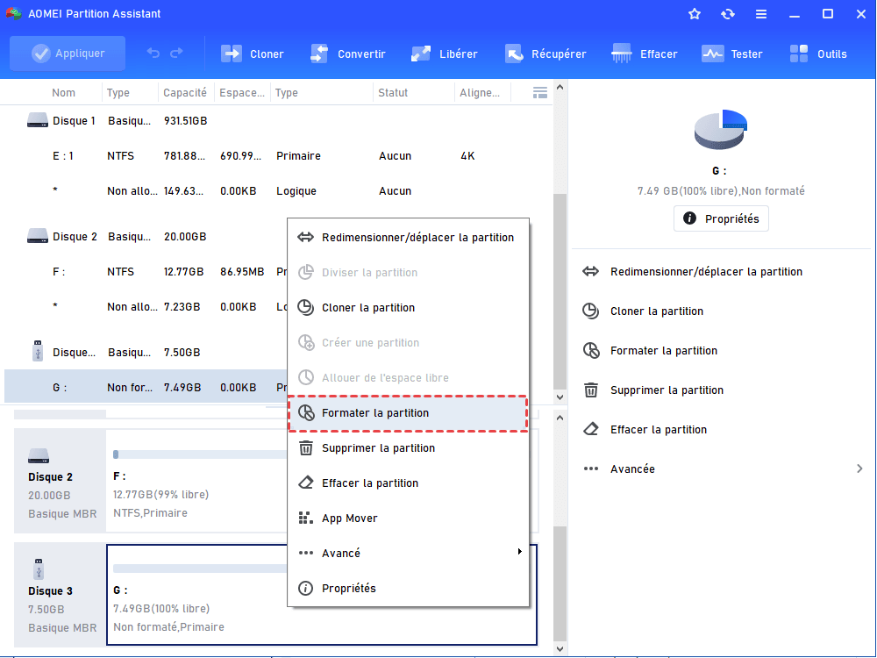Image resolution: width=877 pixels, height=658 pixels.
Task: Click the disk map scrollbar down arrow
Action: point(560,649)
